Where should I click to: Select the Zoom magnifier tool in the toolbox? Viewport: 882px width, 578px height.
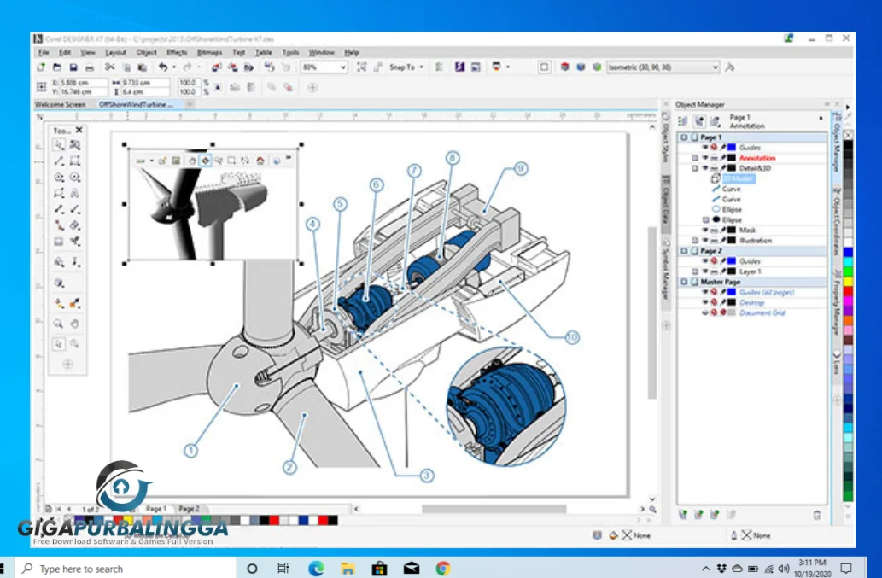pos(59,324)
